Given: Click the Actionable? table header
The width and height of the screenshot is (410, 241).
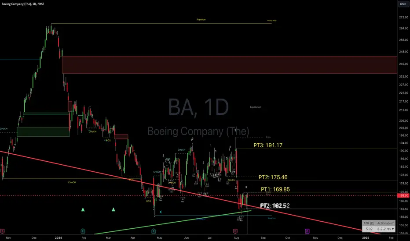Looking at the screenshot, I should point(385,223).
